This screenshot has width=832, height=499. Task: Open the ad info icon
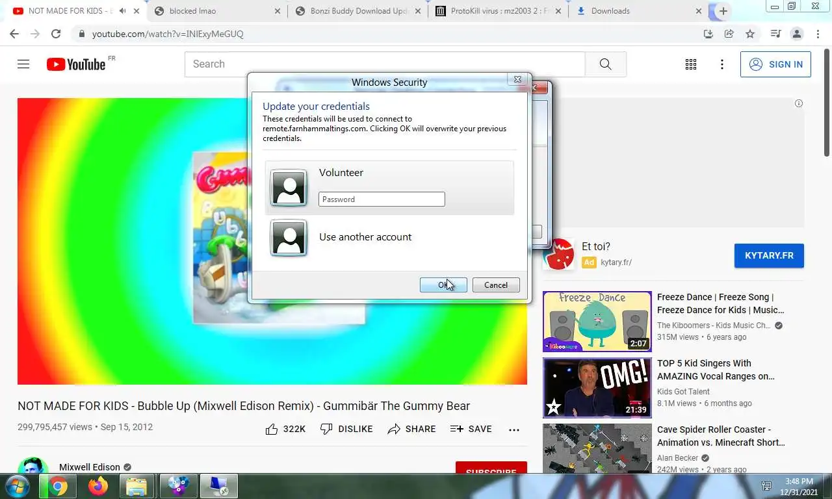tap(799, 103)
